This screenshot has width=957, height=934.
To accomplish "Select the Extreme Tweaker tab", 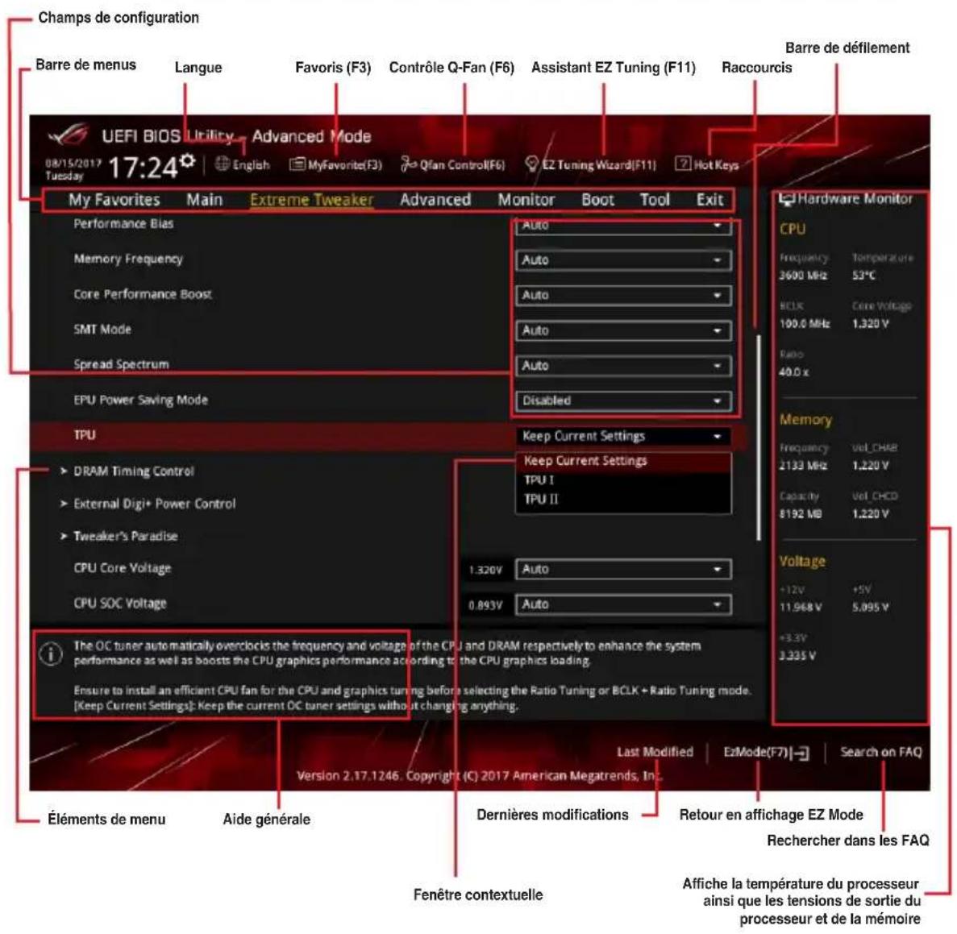I will (311, 200).
